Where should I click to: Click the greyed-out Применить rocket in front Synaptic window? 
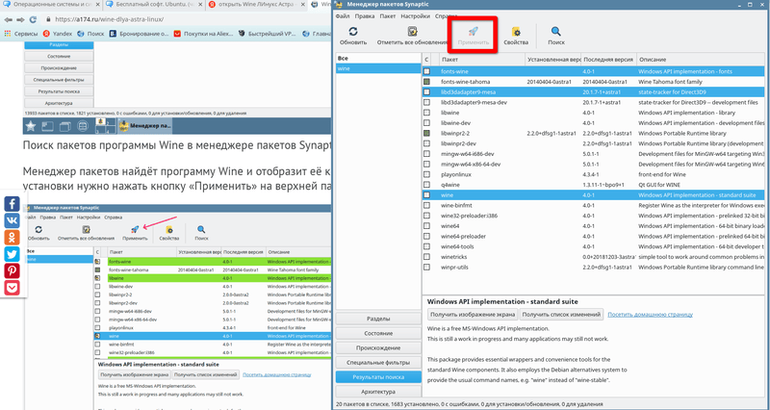(473, 36)
